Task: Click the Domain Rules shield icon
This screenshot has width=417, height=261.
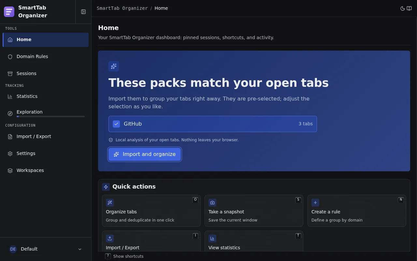Action: tap(10, 56)
